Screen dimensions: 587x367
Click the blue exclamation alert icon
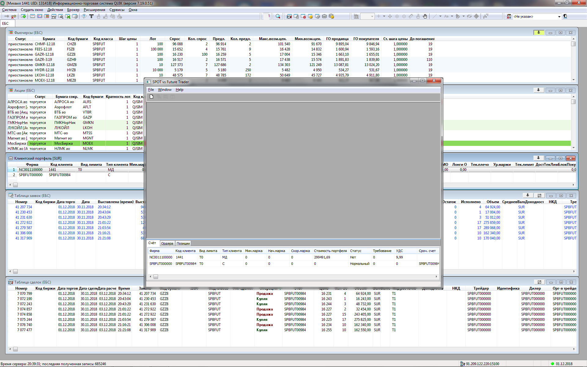84,16
